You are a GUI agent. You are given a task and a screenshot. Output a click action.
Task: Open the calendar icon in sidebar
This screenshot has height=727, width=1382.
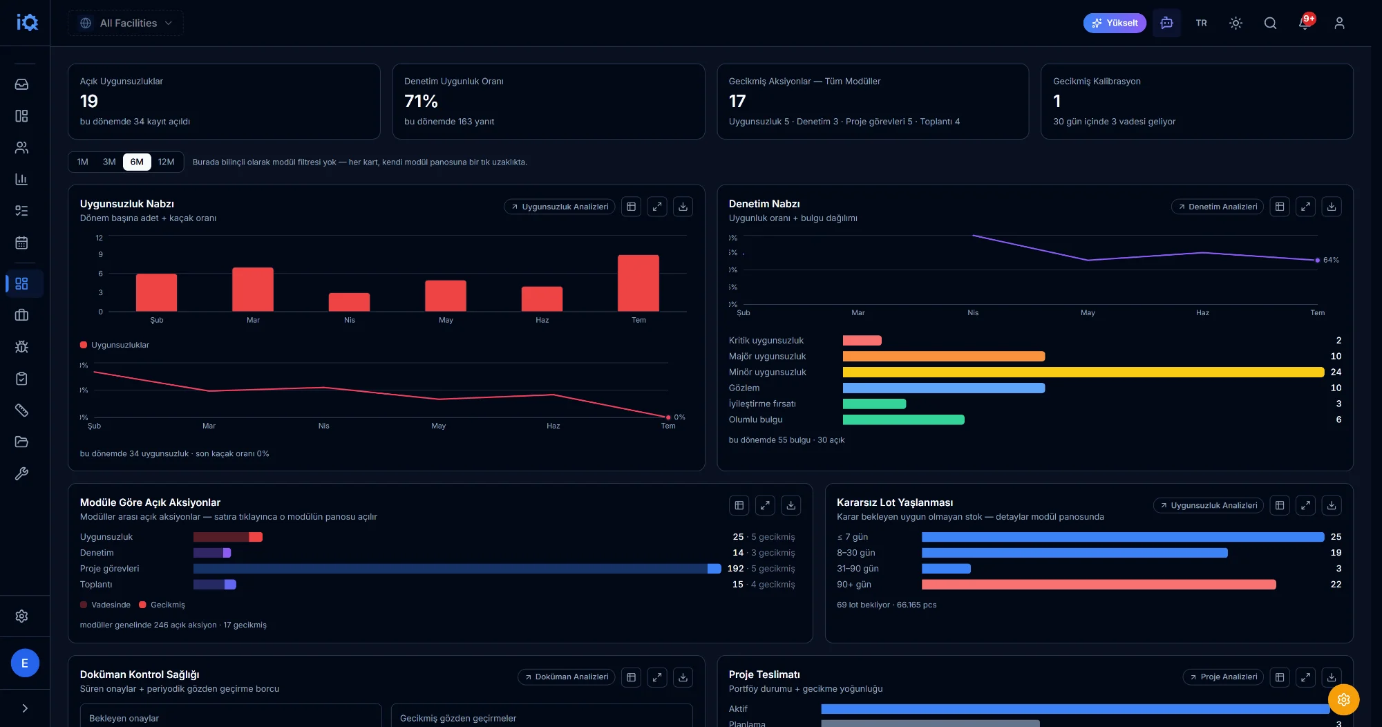tap(21, 243)
